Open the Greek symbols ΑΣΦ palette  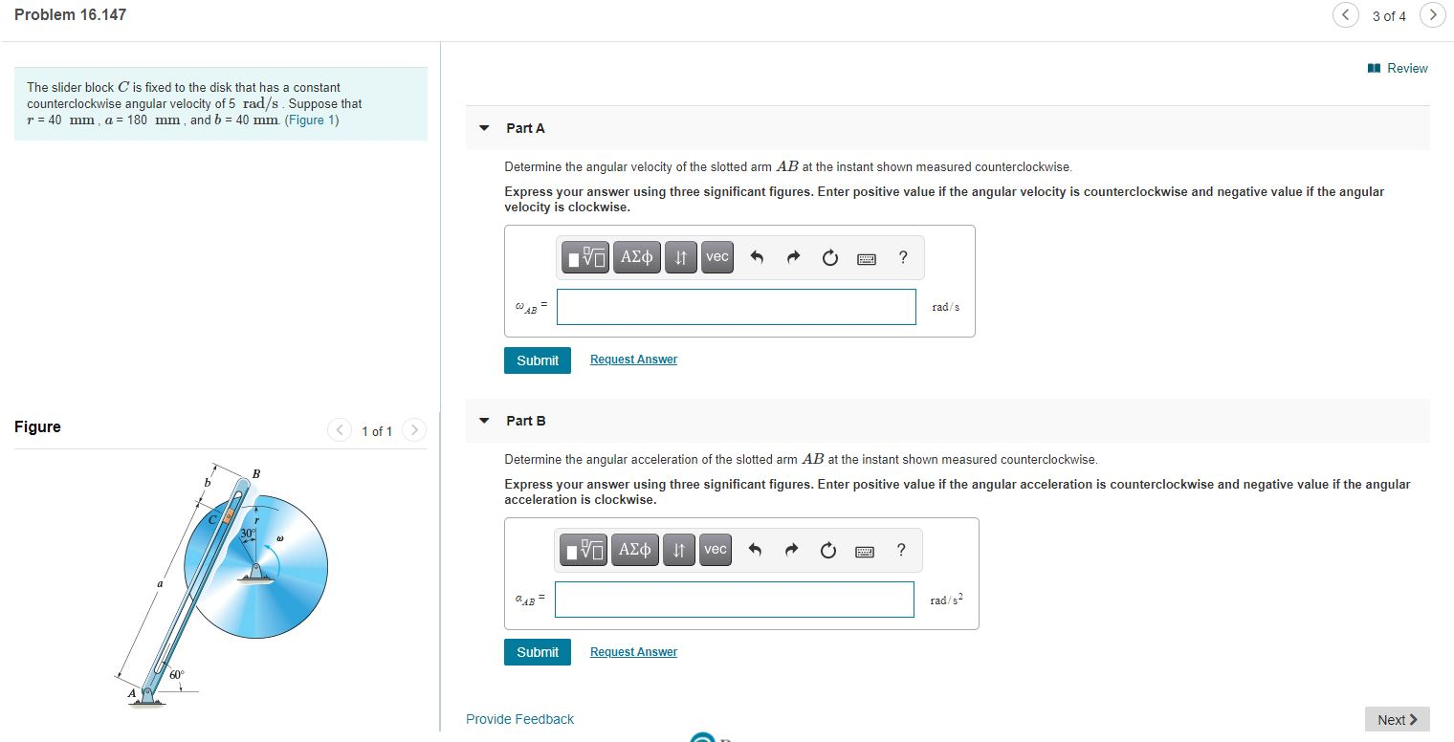(636, 256)
